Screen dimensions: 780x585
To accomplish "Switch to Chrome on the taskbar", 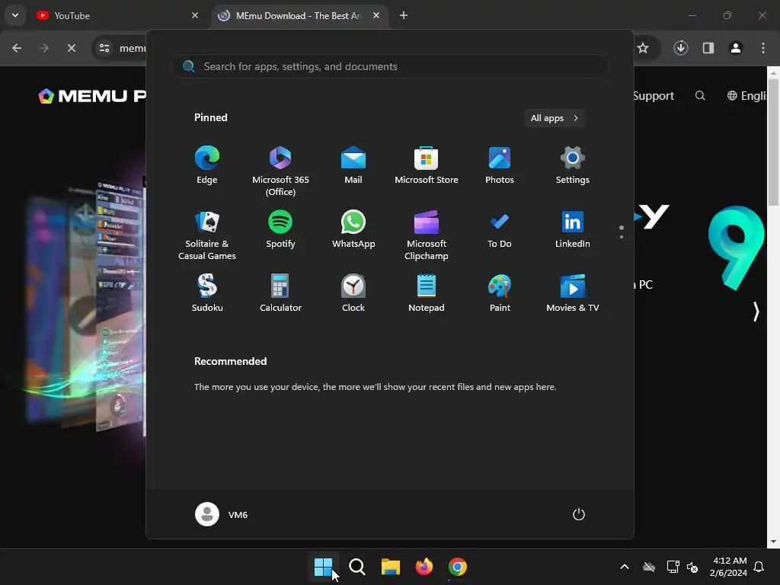I will pyautogui.click(x=458, y=566).
